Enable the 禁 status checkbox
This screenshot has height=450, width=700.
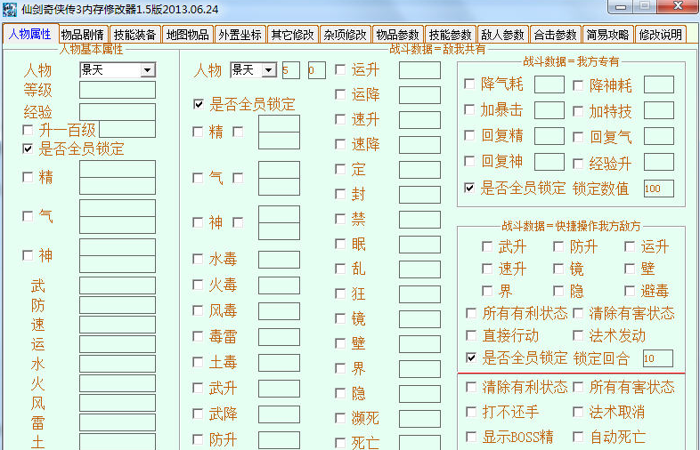click(340, 219)
